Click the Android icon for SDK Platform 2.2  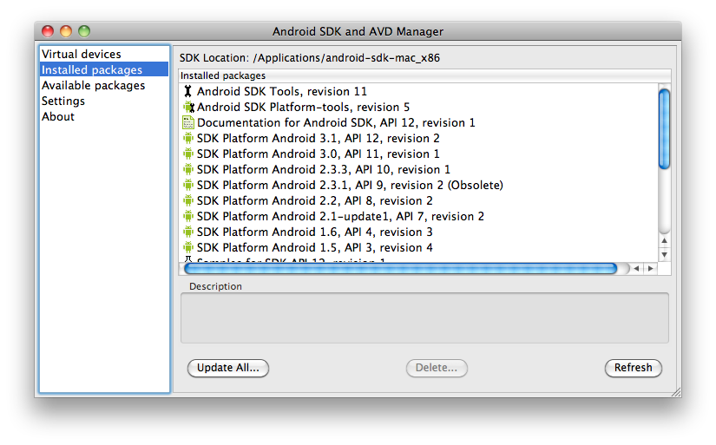(x=188, y=200)
